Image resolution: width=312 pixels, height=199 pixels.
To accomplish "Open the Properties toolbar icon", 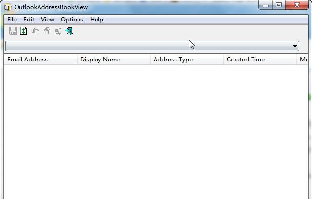I will pyautogui.click(x=47, y=31).
